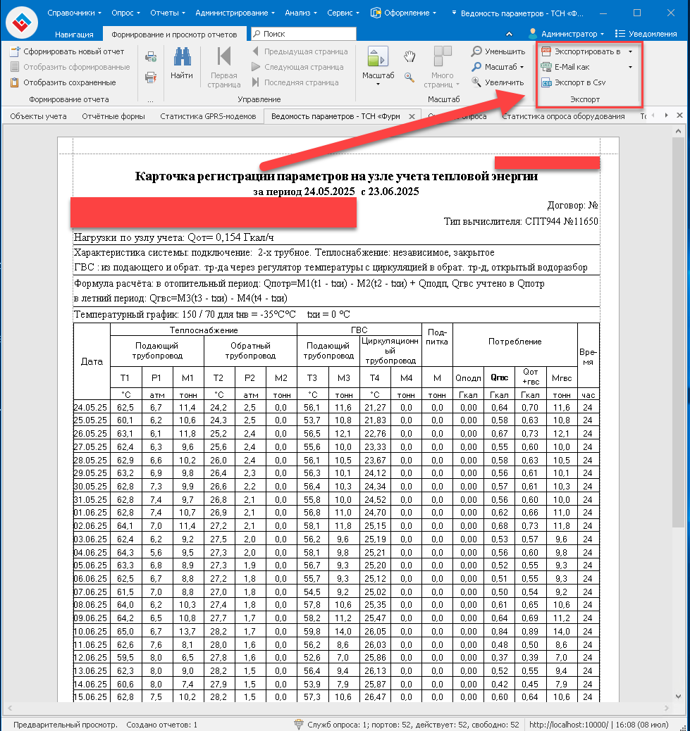Click the E-Mail как icon
Screen dimensions: 690x731
(x=546, y=67)
